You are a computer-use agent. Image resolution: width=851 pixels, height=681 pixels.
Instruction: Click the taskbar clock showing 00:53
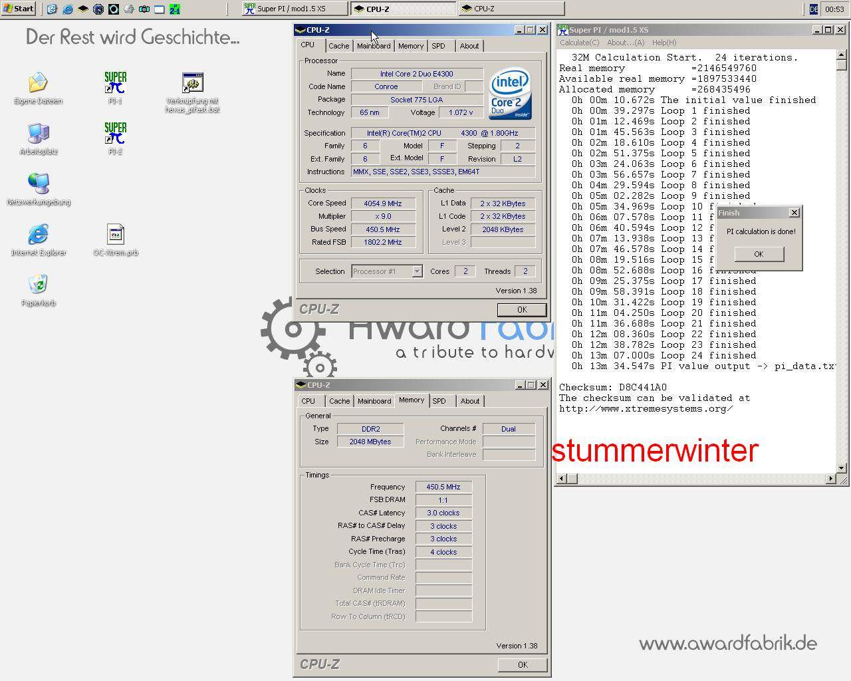point(834,9)
